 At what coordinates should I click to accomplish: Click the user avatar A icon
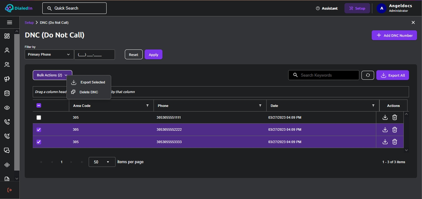click(382, 8)
